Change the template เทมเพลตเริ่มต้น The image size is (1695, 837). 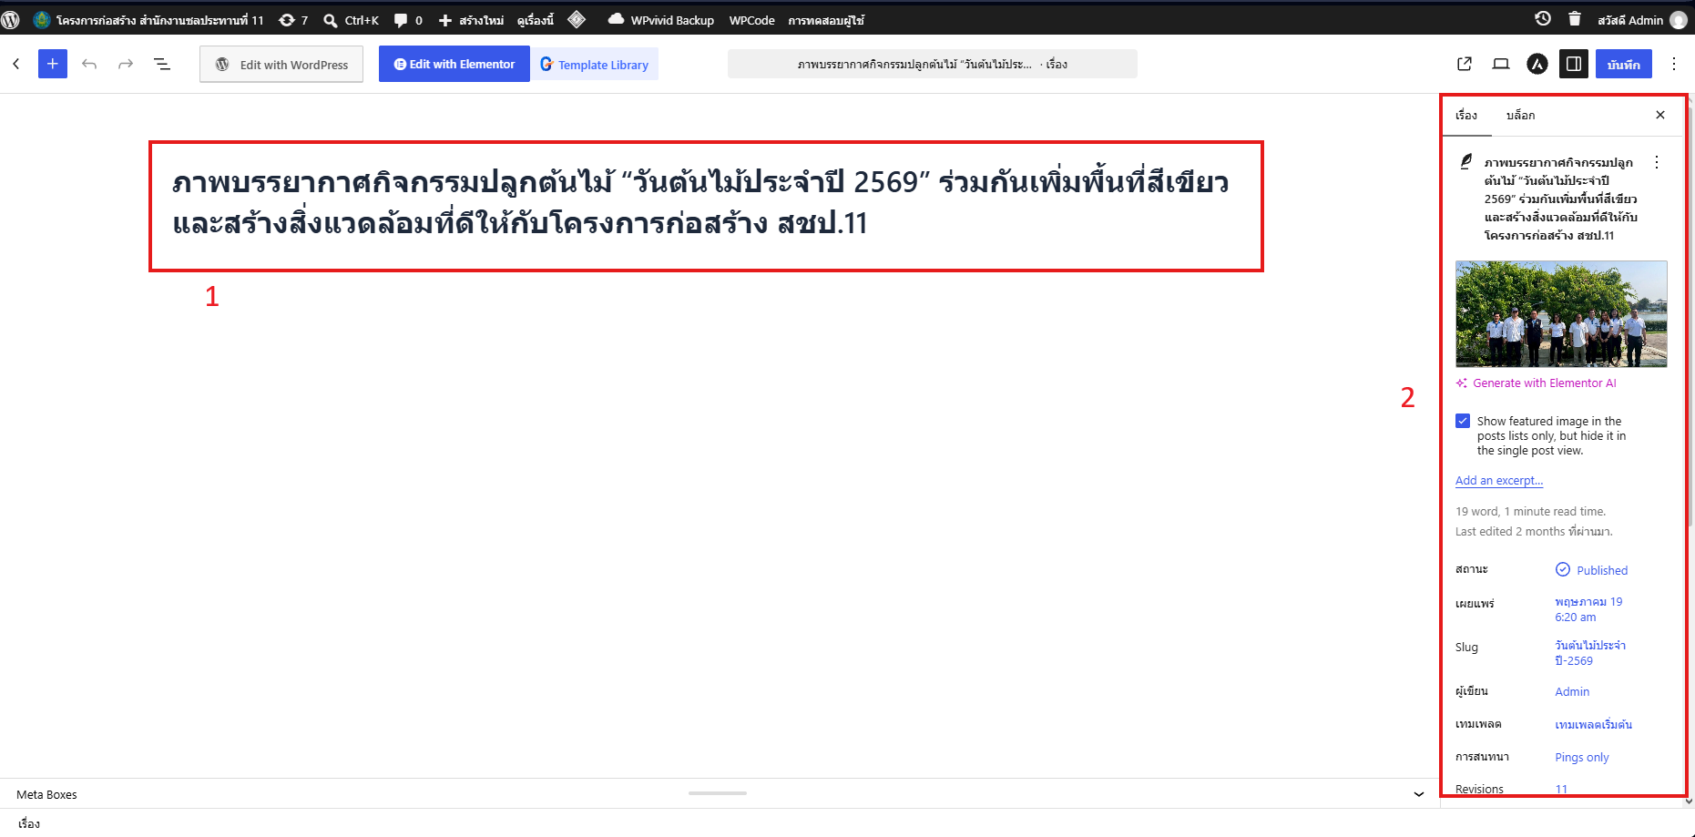(1594, 725)
